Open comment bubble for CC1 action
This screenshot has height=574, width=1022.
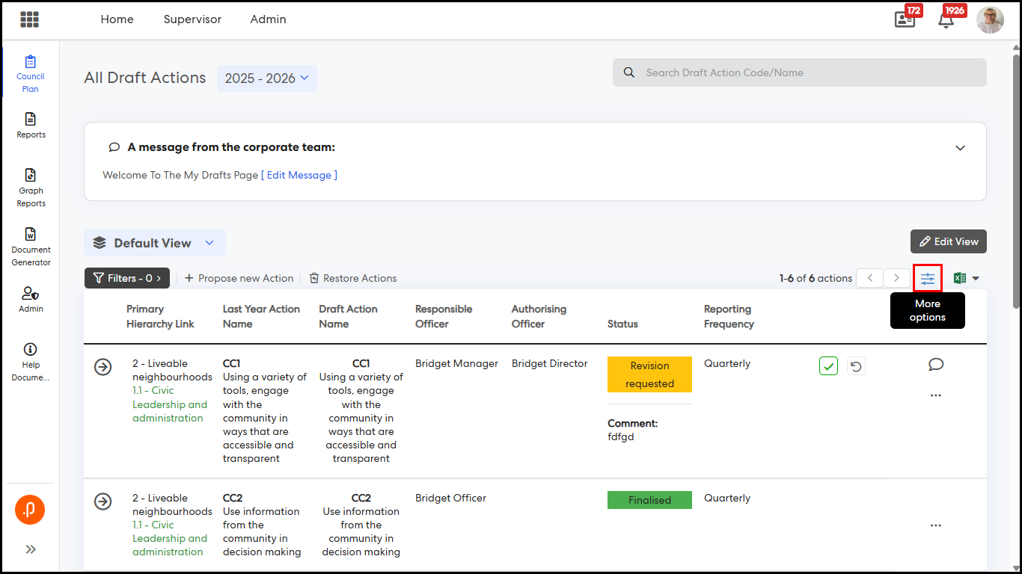[x=935, y=365]
